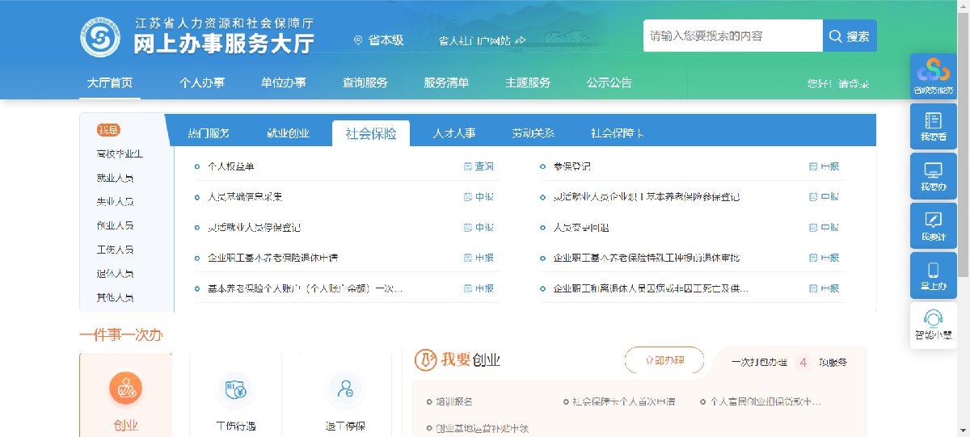Switch to the 人才人事 tab
The height and width of the screenshot is (437, 970).
click(x=453, y=133)
